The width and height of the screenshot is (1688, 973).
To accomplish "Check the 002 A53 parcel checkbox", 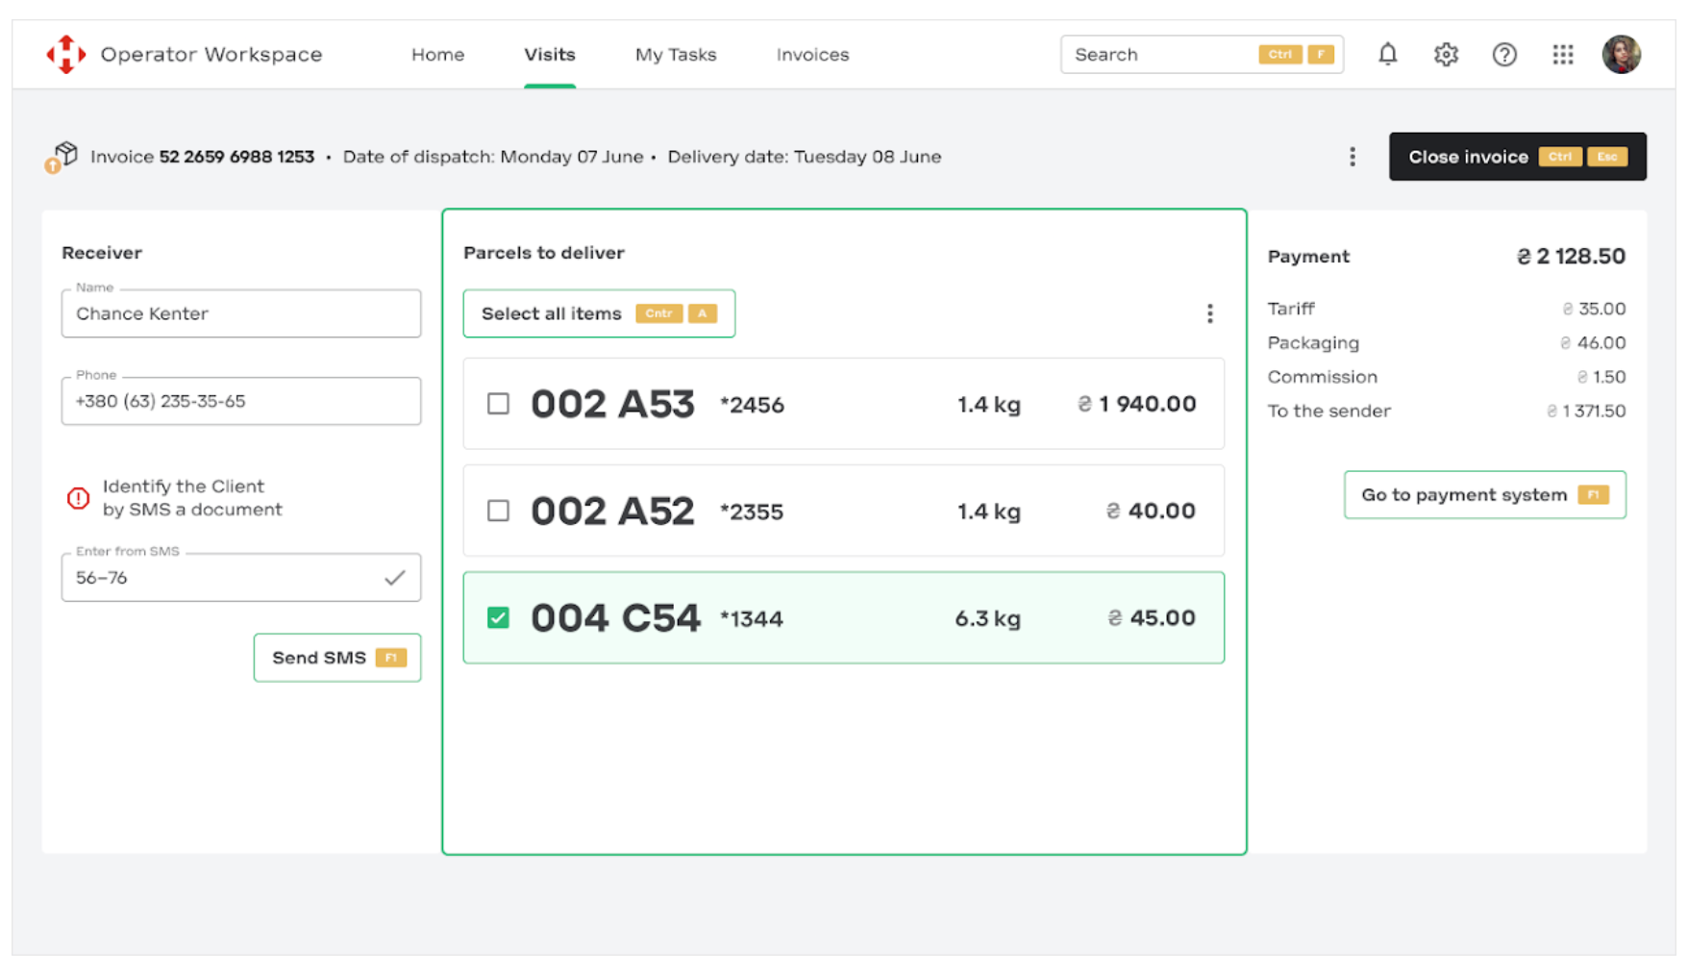I will tap(498, 404).
